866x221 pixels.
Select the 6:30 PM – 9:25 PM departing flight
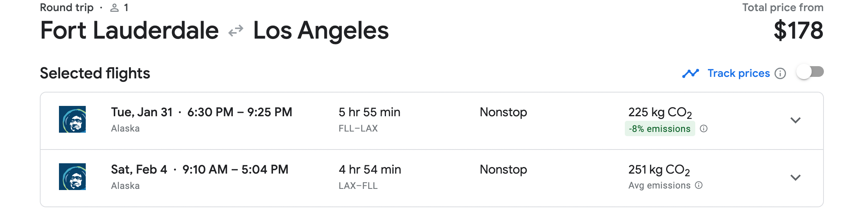240,112
